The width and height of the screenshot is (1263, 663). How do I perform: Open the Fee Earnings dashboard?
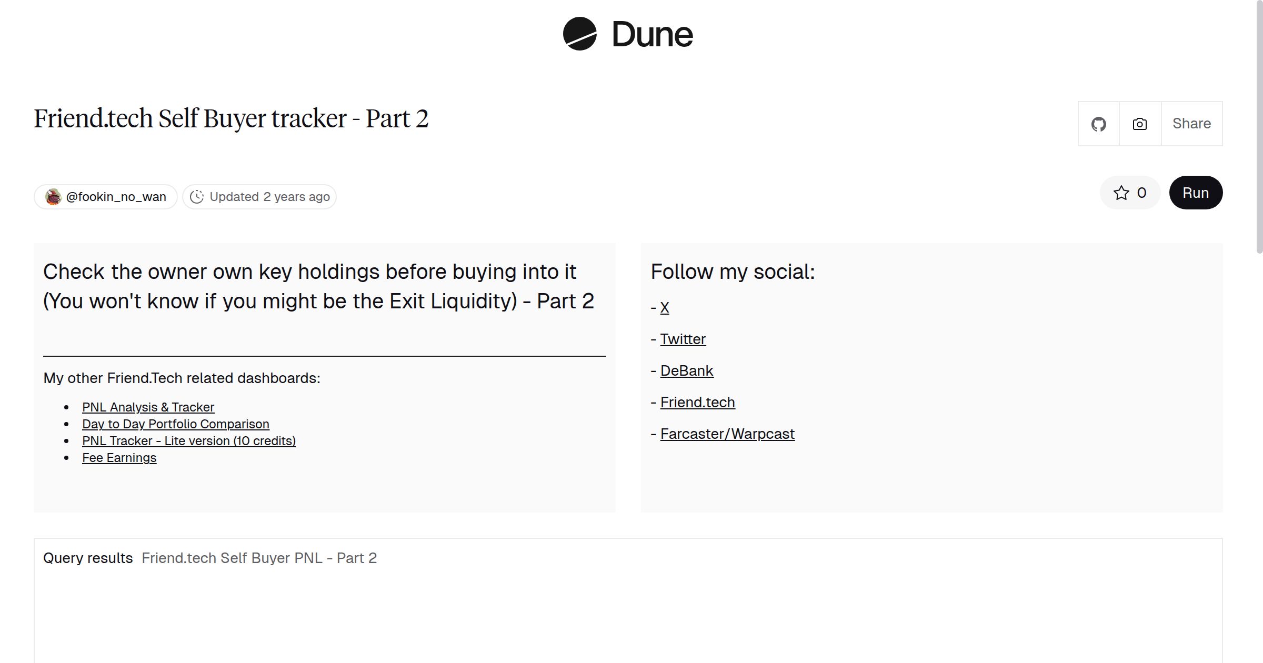click(x=119, y=458)
